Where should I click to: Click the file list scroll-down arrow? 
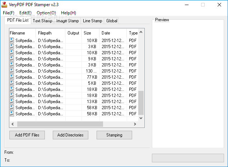click(141, 118)
